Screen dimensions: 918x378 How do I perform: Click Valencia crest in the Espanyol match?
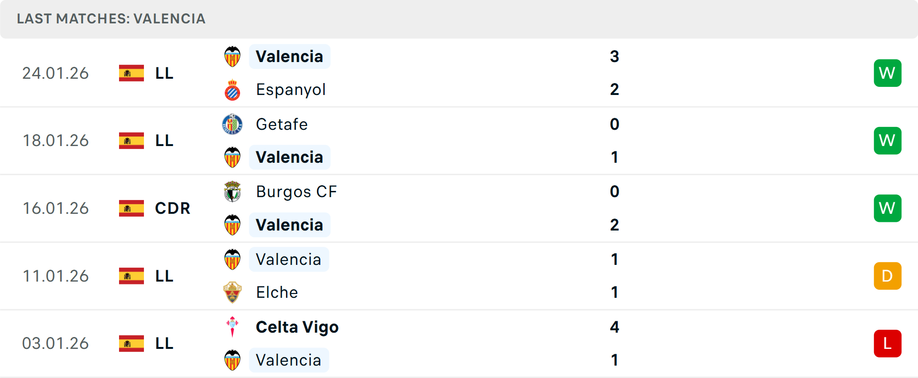(x=232, y=57)
